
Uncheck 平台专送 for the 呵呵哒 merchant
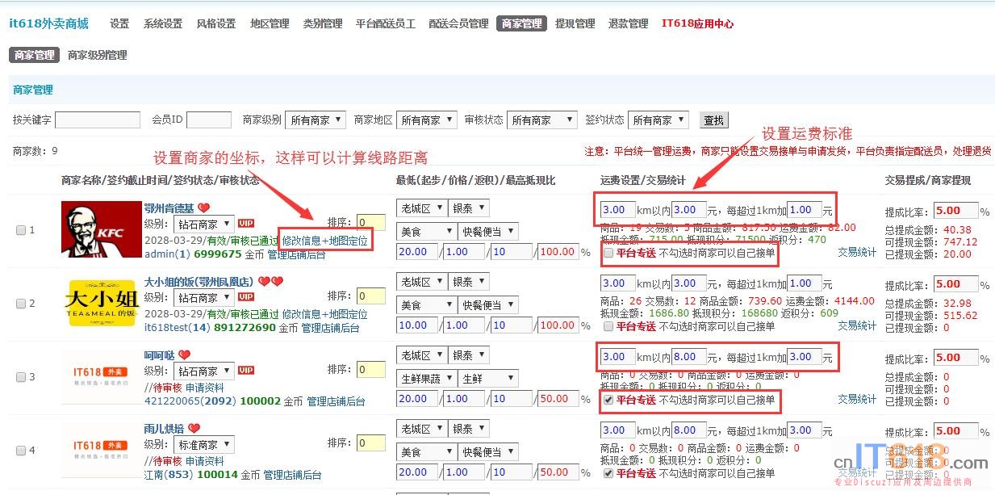tap(608, 400)
